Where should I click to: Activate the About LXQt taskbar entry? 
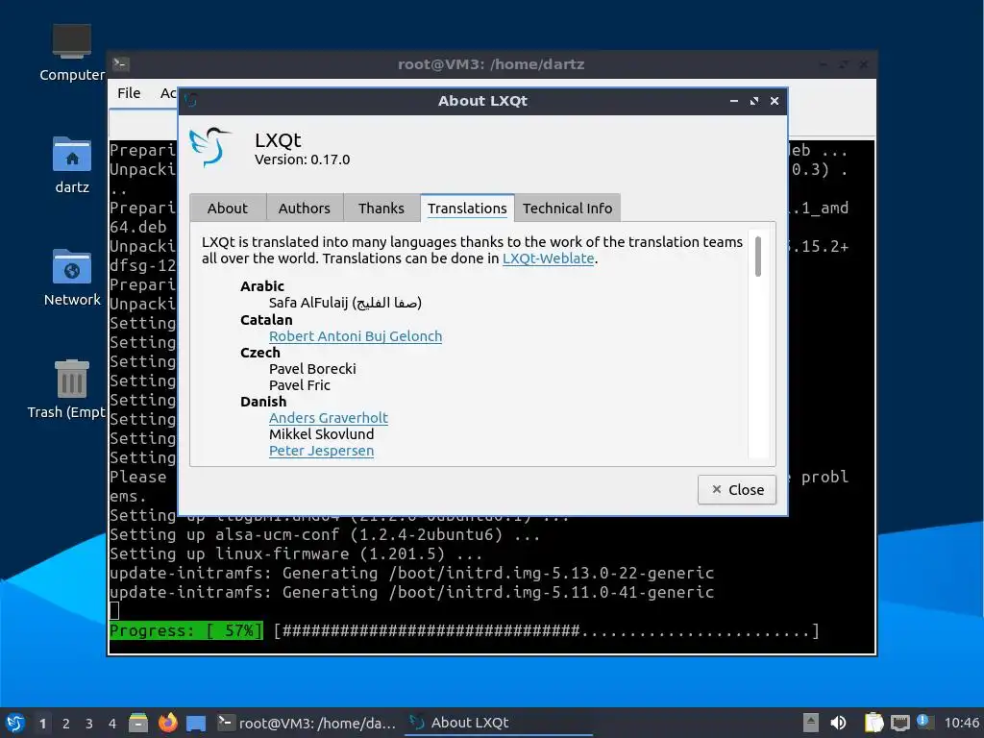tap(499, 723)
